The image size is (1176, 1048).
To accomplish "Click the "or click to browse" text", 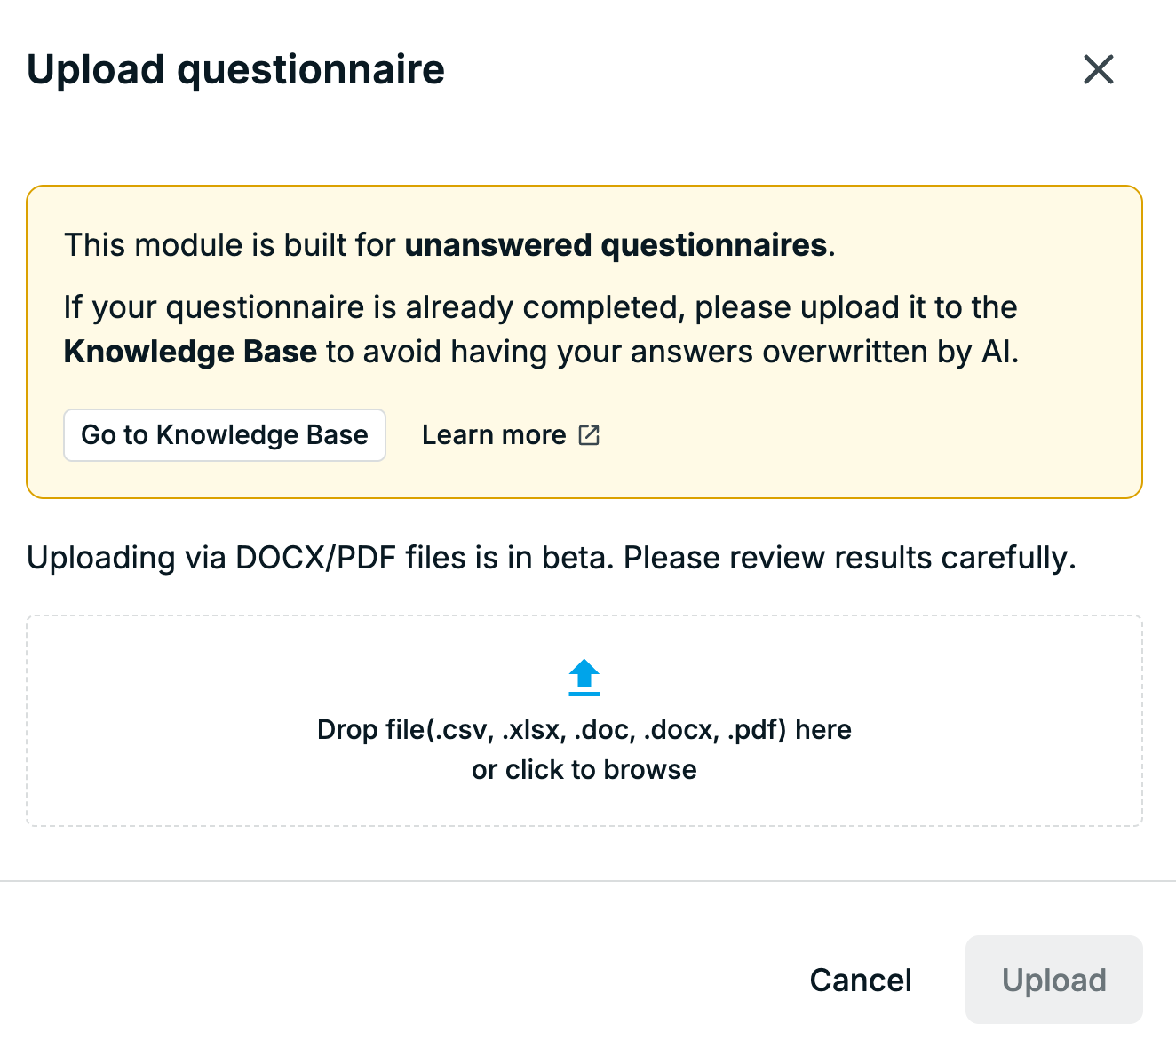I will click(x=584, y=770).
